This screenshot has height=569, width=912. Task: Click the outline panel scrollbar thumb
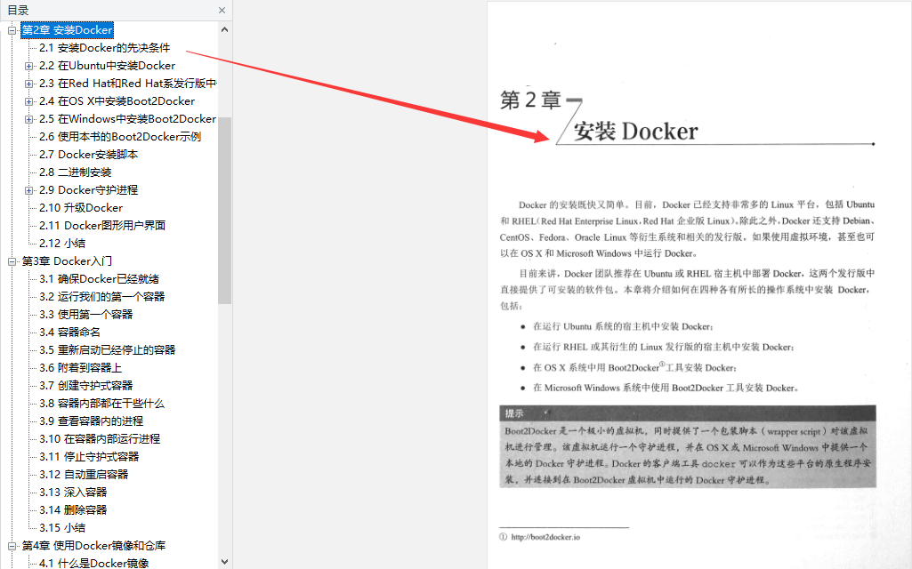224,211
